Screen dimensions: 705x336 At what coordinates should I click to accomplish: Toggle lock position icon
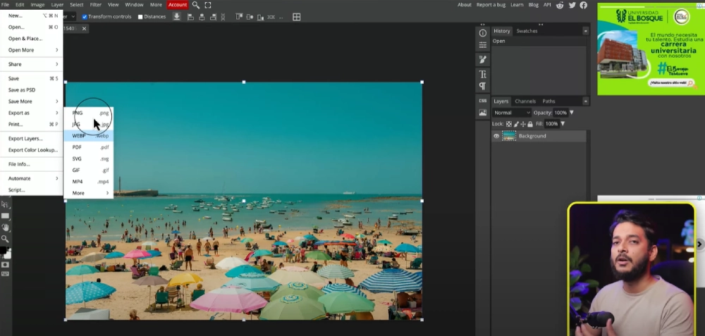point(523,124)
